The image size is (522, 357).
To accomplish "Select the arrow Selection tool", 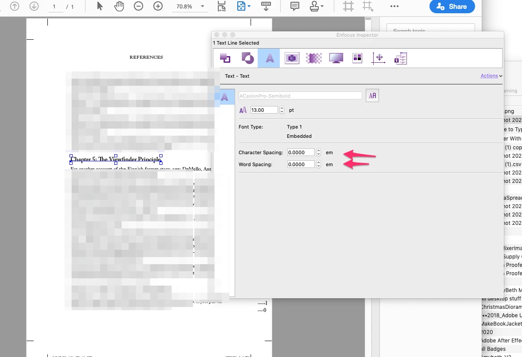I will point(100,6).
